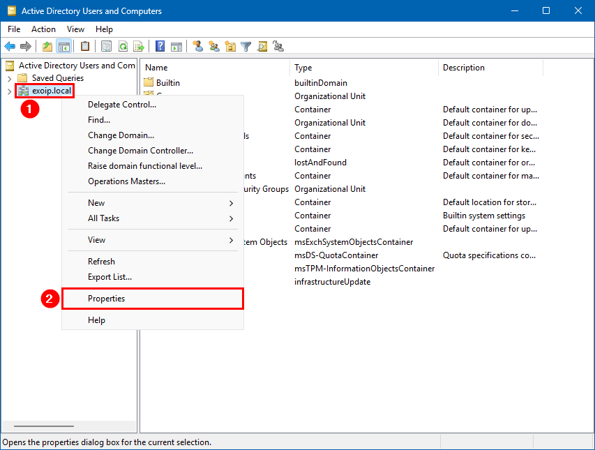Toggle the Show/Hide Console Tree icon
This screenshot has height=450, width=595.
coord(63,47)
